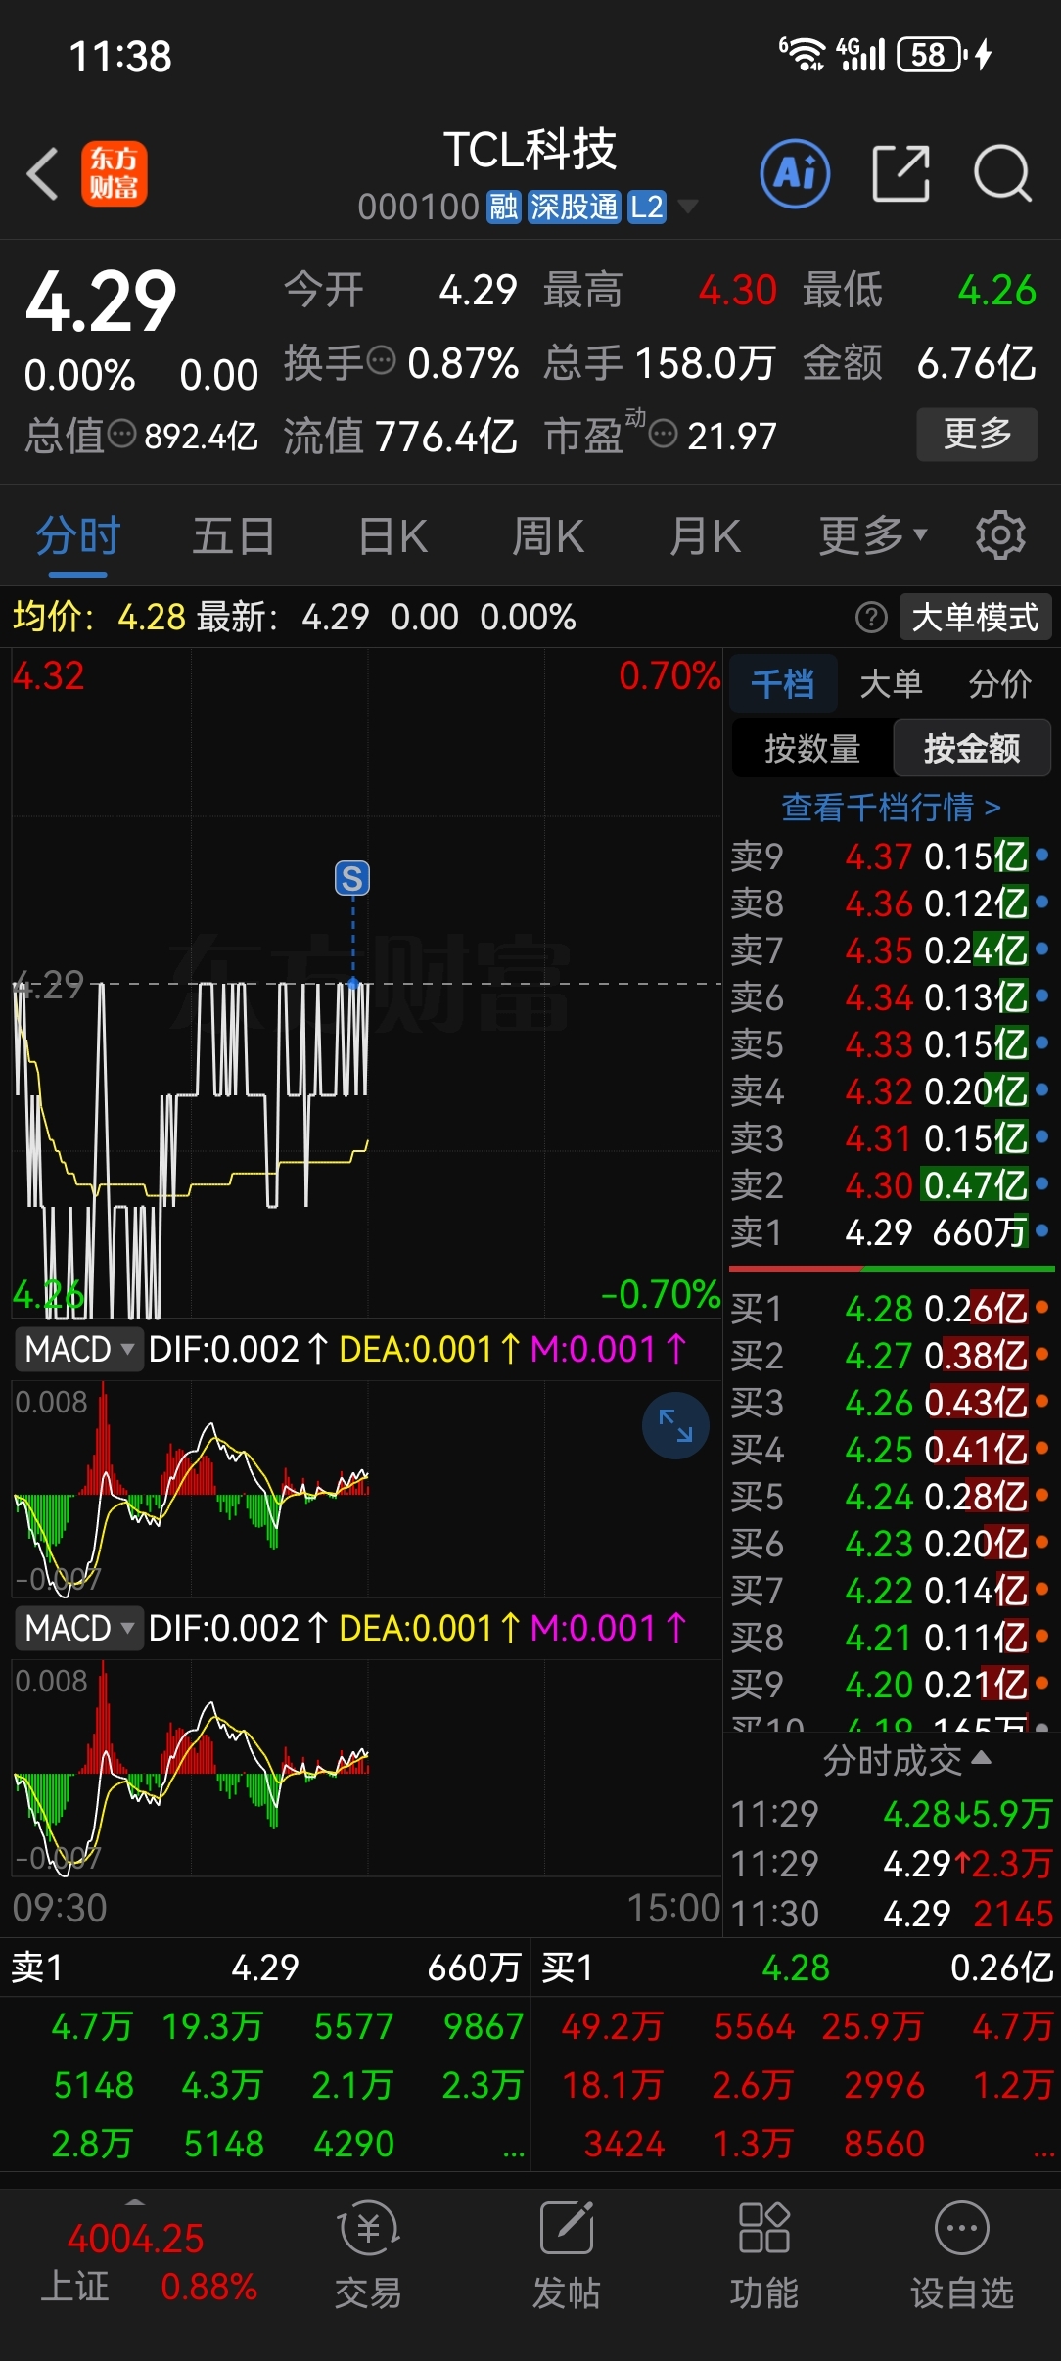The width and height of the screenshot is (1061, 2361).
Task: Tap the 19.3万 sell queue entry
Action: 212,2026
